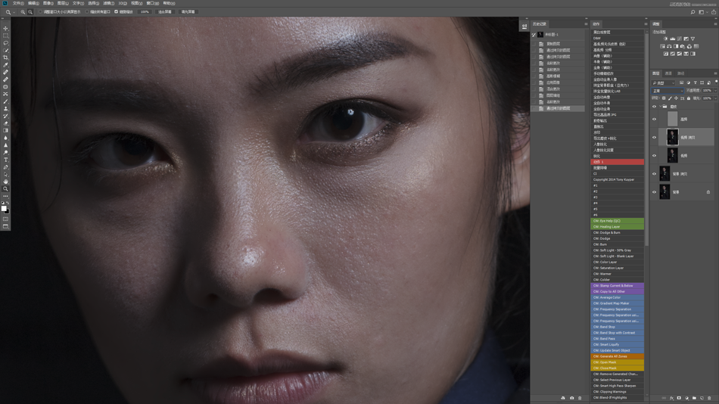Viewport: 719px width, 404px height.
Task: Select the Crop tool
Action: (x=5, y=57)
